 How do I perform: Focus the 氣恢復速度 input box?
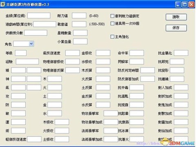click(x=72, y=53)
